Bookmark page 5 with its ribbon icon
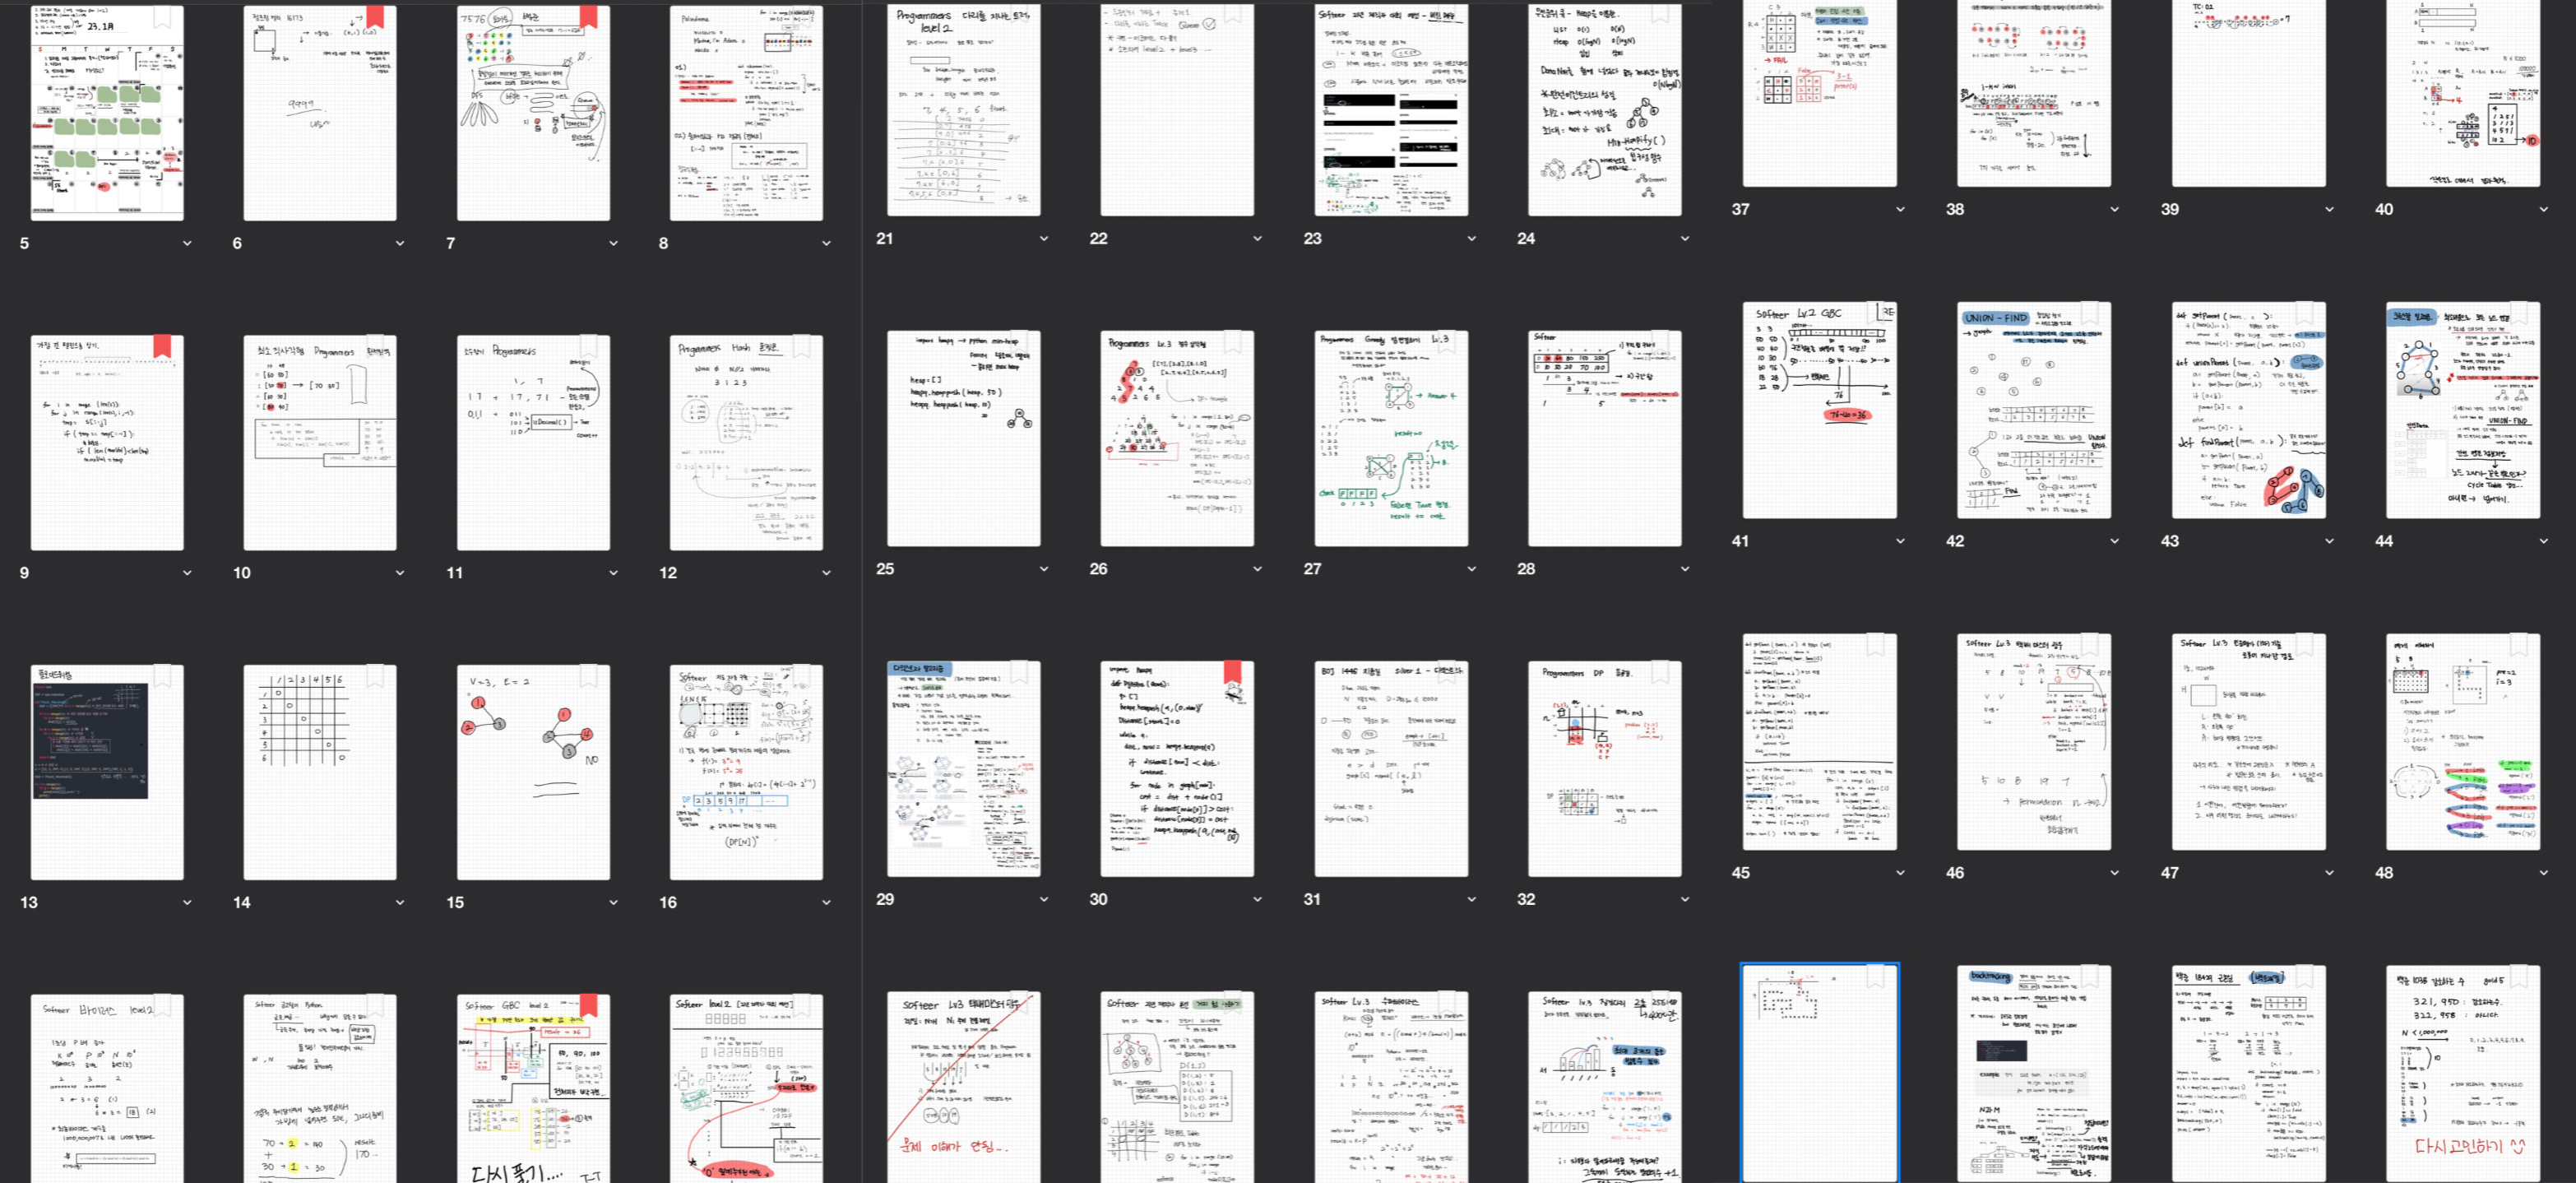Image resolution: width=2576 pixels, height=1183 pixels. (x=162, y=18)
